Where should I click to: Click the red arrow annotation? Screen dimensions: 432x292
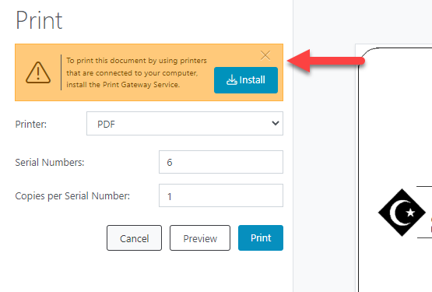coord(326,61)
